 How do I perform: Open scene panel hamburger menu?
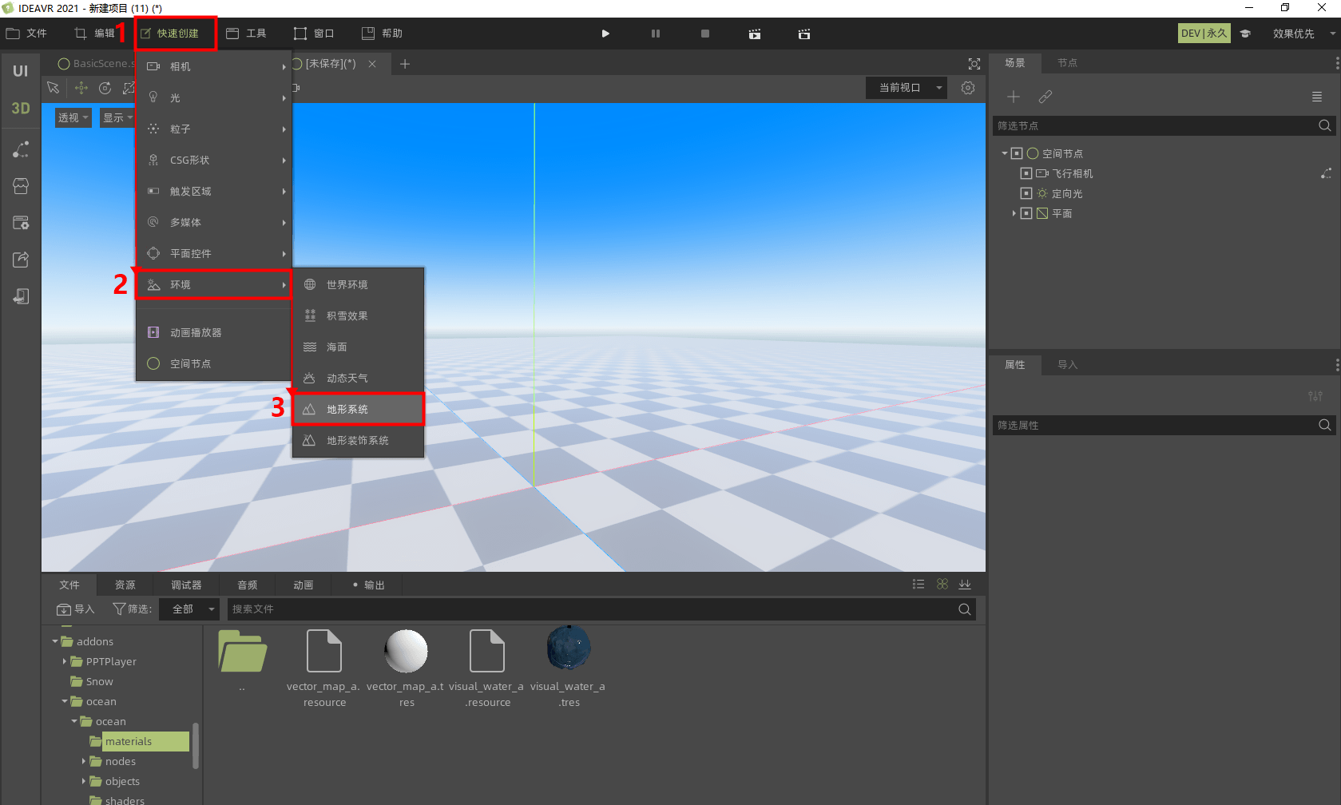[x=1317, y=97]
